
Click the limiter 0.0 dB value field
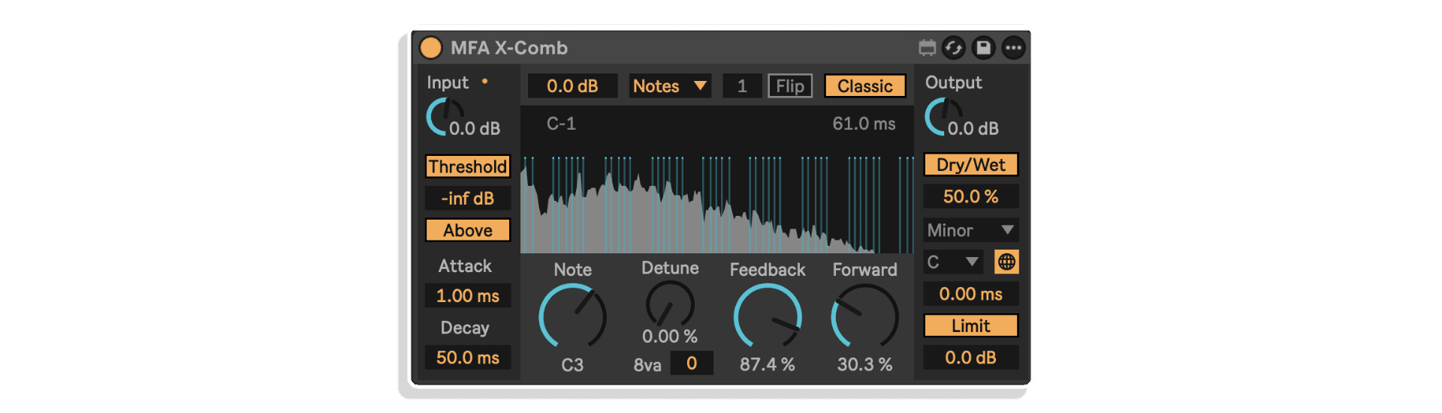(971, 358)
